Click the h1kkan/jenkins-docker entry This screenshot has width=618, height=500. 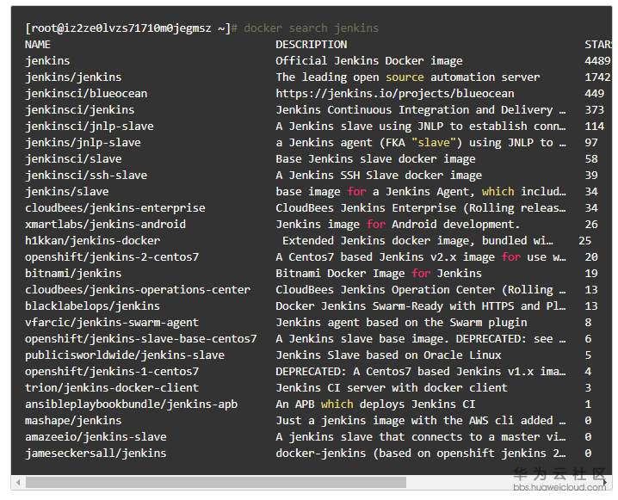(x=92, y=240)
